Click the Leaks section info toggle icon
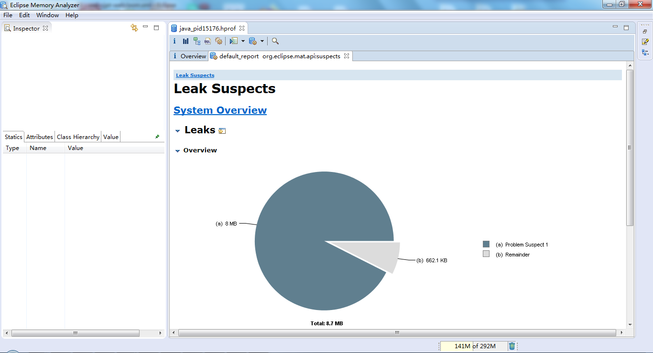The width and height of the screenshot is (653, 353). (222, 130)
